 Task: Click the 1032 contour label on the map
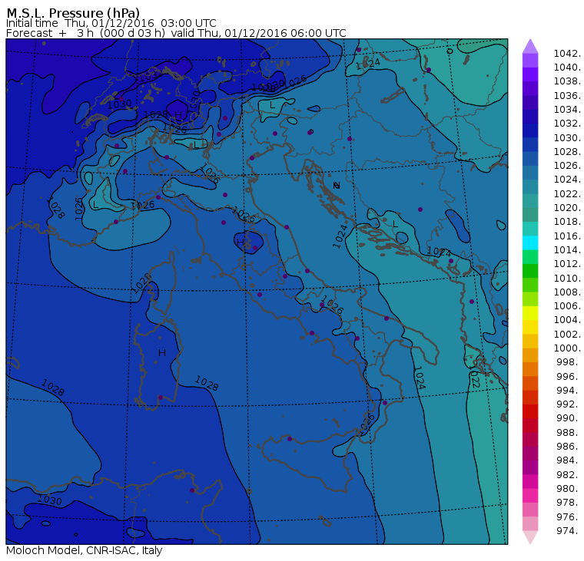pos(150,77)
